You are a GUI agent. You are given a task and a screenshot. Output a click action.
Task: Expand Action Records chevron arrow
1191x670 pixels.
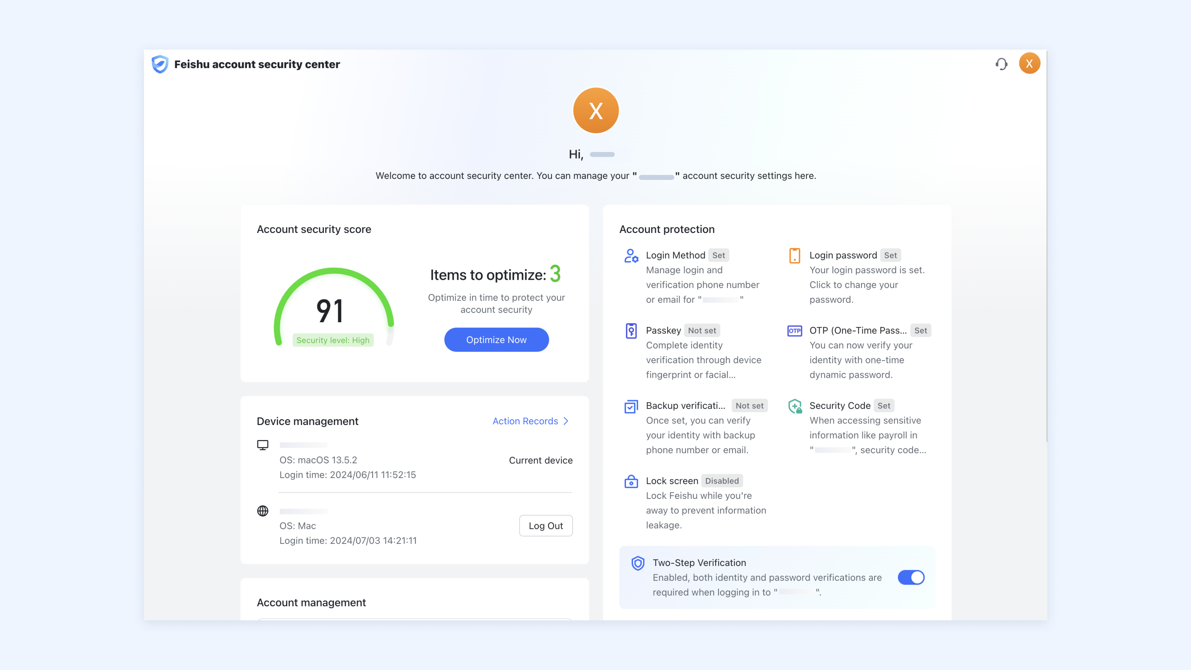click(566, 421)
